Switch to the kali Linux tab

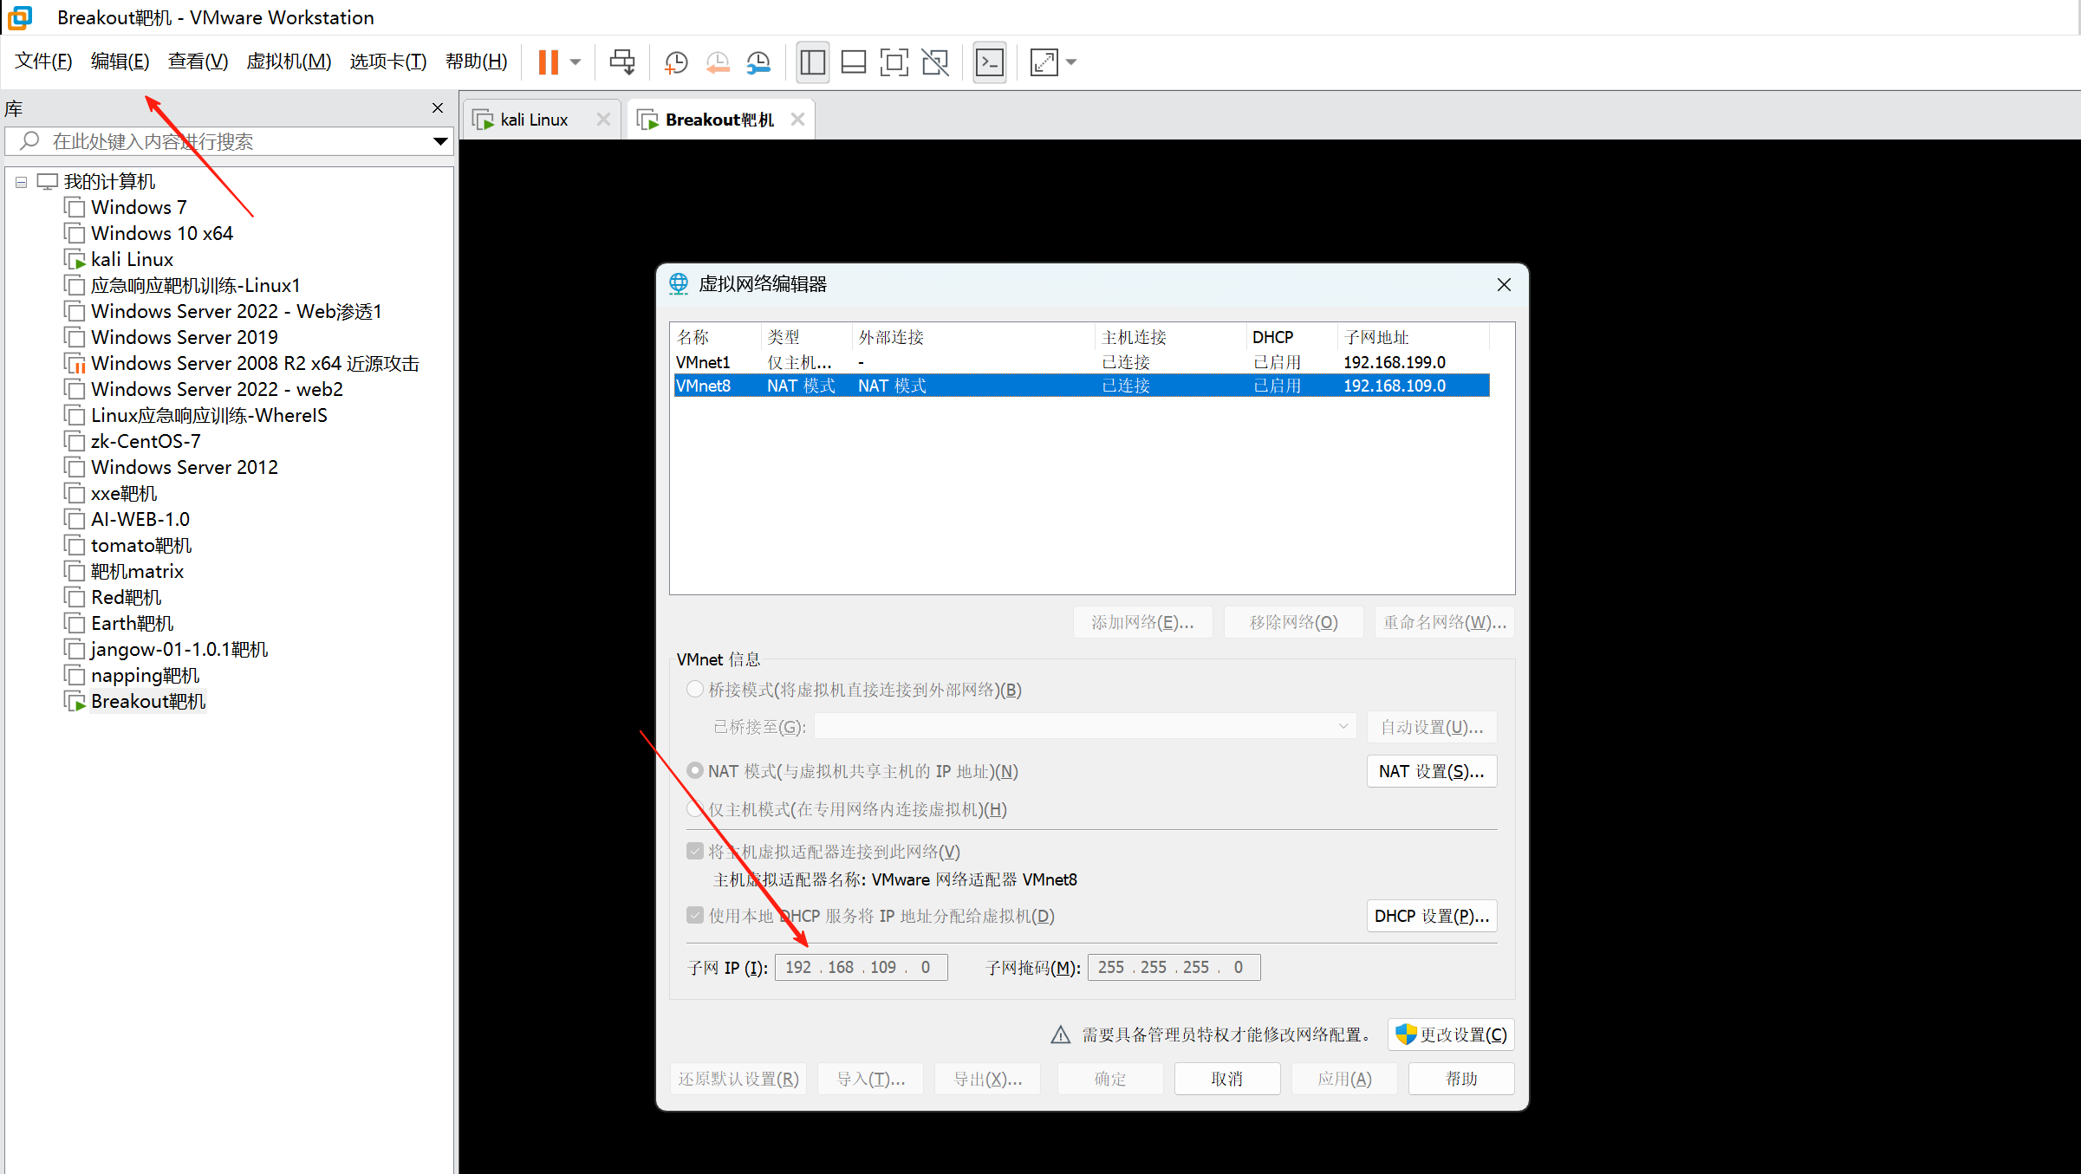tap(534, 120)
